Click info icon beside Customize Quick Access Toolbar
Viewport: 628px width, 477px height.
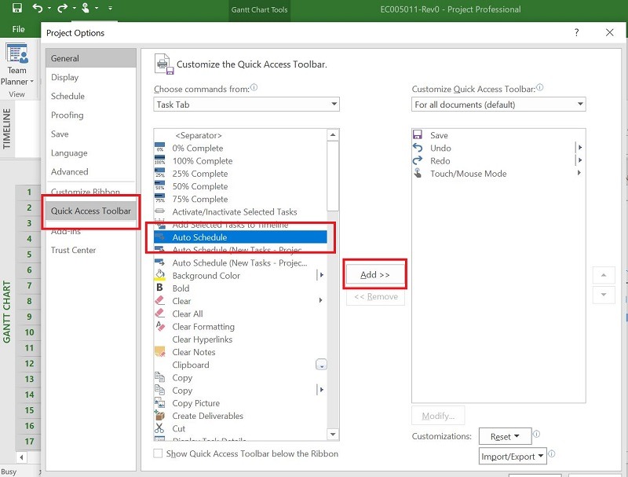click(x=540, y=87)
